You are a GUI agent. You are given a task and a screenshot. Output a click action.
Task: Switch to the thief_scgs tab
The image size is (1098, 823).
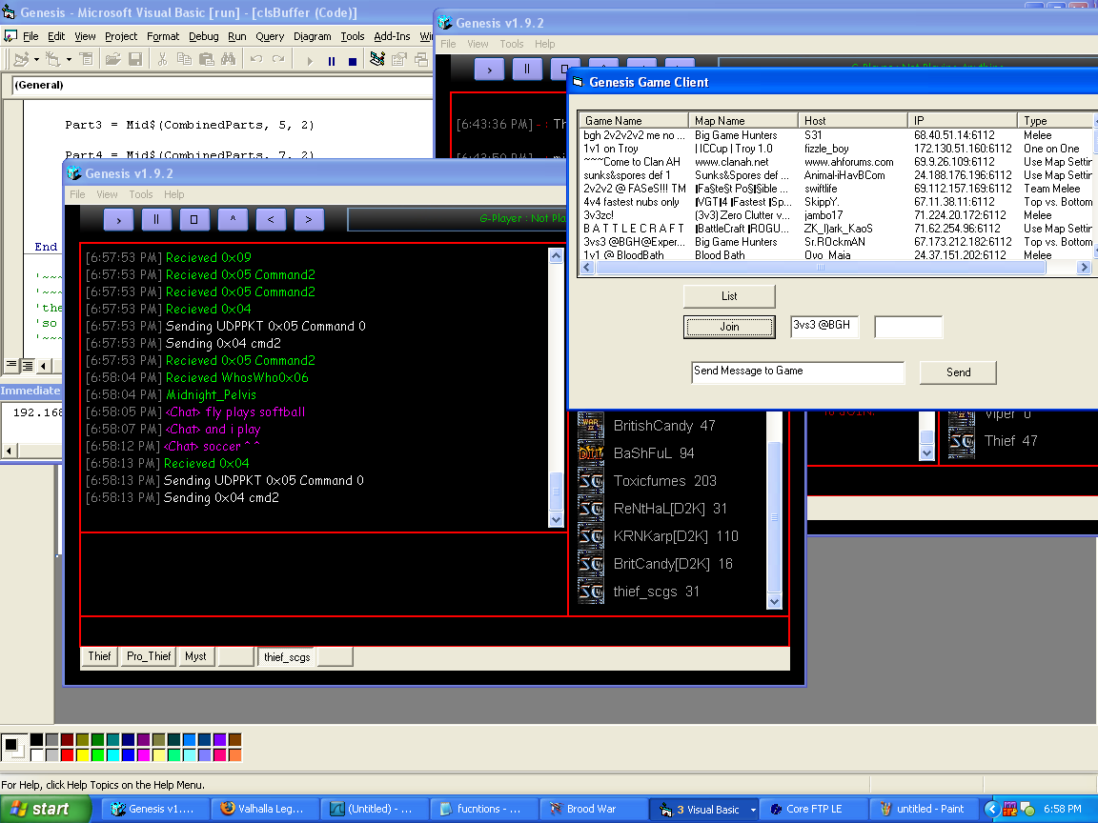pos(287,656)
